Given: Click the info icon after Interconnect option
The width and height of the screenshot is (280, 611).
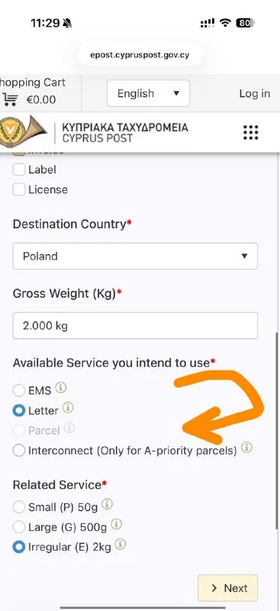Looking at the screenshot, I should coord(246,448).
